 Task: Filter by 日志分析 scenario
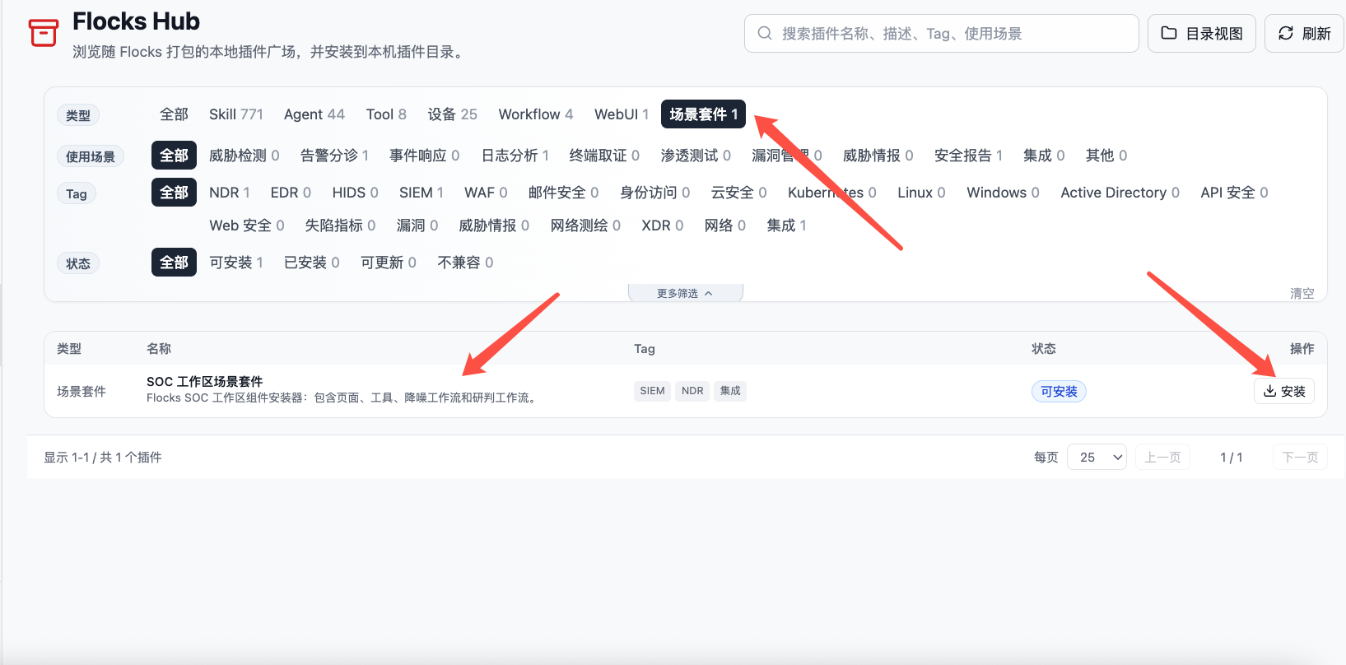(x=515, y=156)
